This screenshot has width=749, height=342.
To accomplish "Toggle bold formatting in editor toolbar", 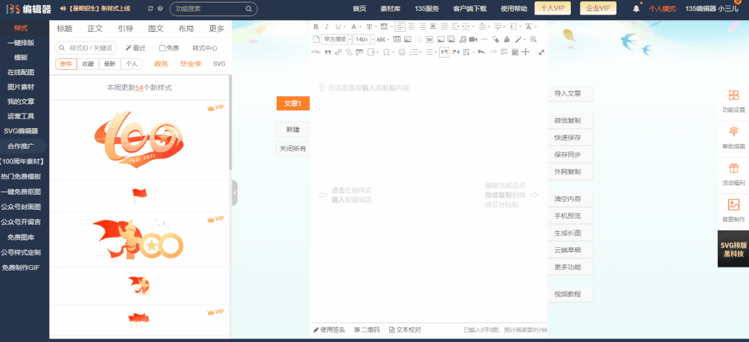I will [x=316, y=26].
